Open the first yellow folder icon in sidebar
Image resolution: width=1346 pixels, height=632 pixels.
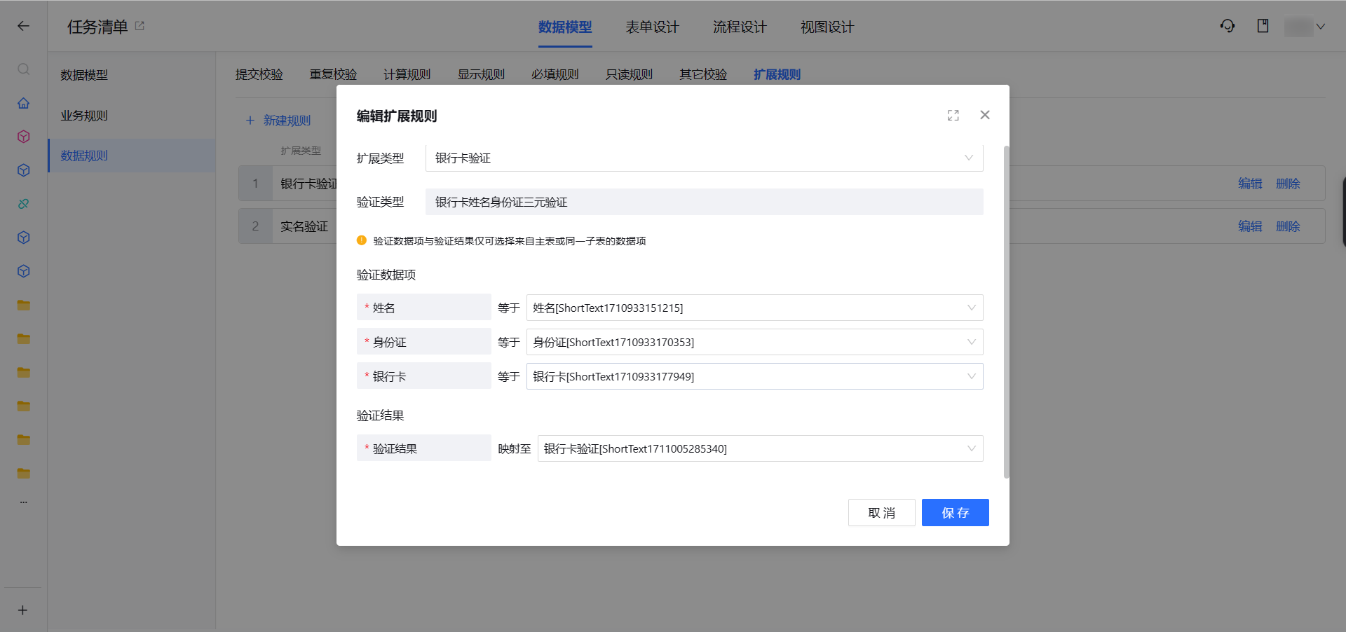click(23, 305)
